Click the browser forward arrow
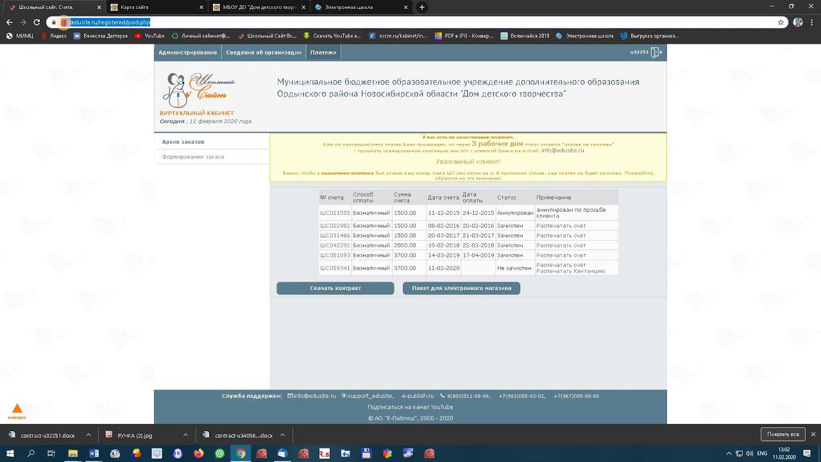The height and width of the screenshot is (462, 821). point(23,22)
